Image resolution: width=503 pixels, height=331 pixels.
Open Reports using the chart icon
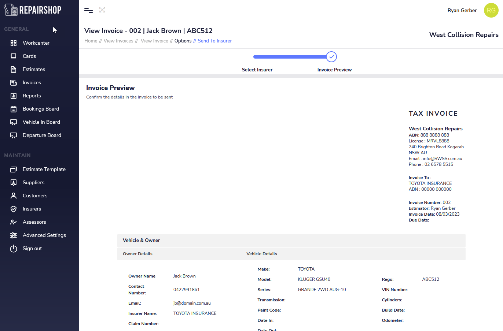click(14, 96)
